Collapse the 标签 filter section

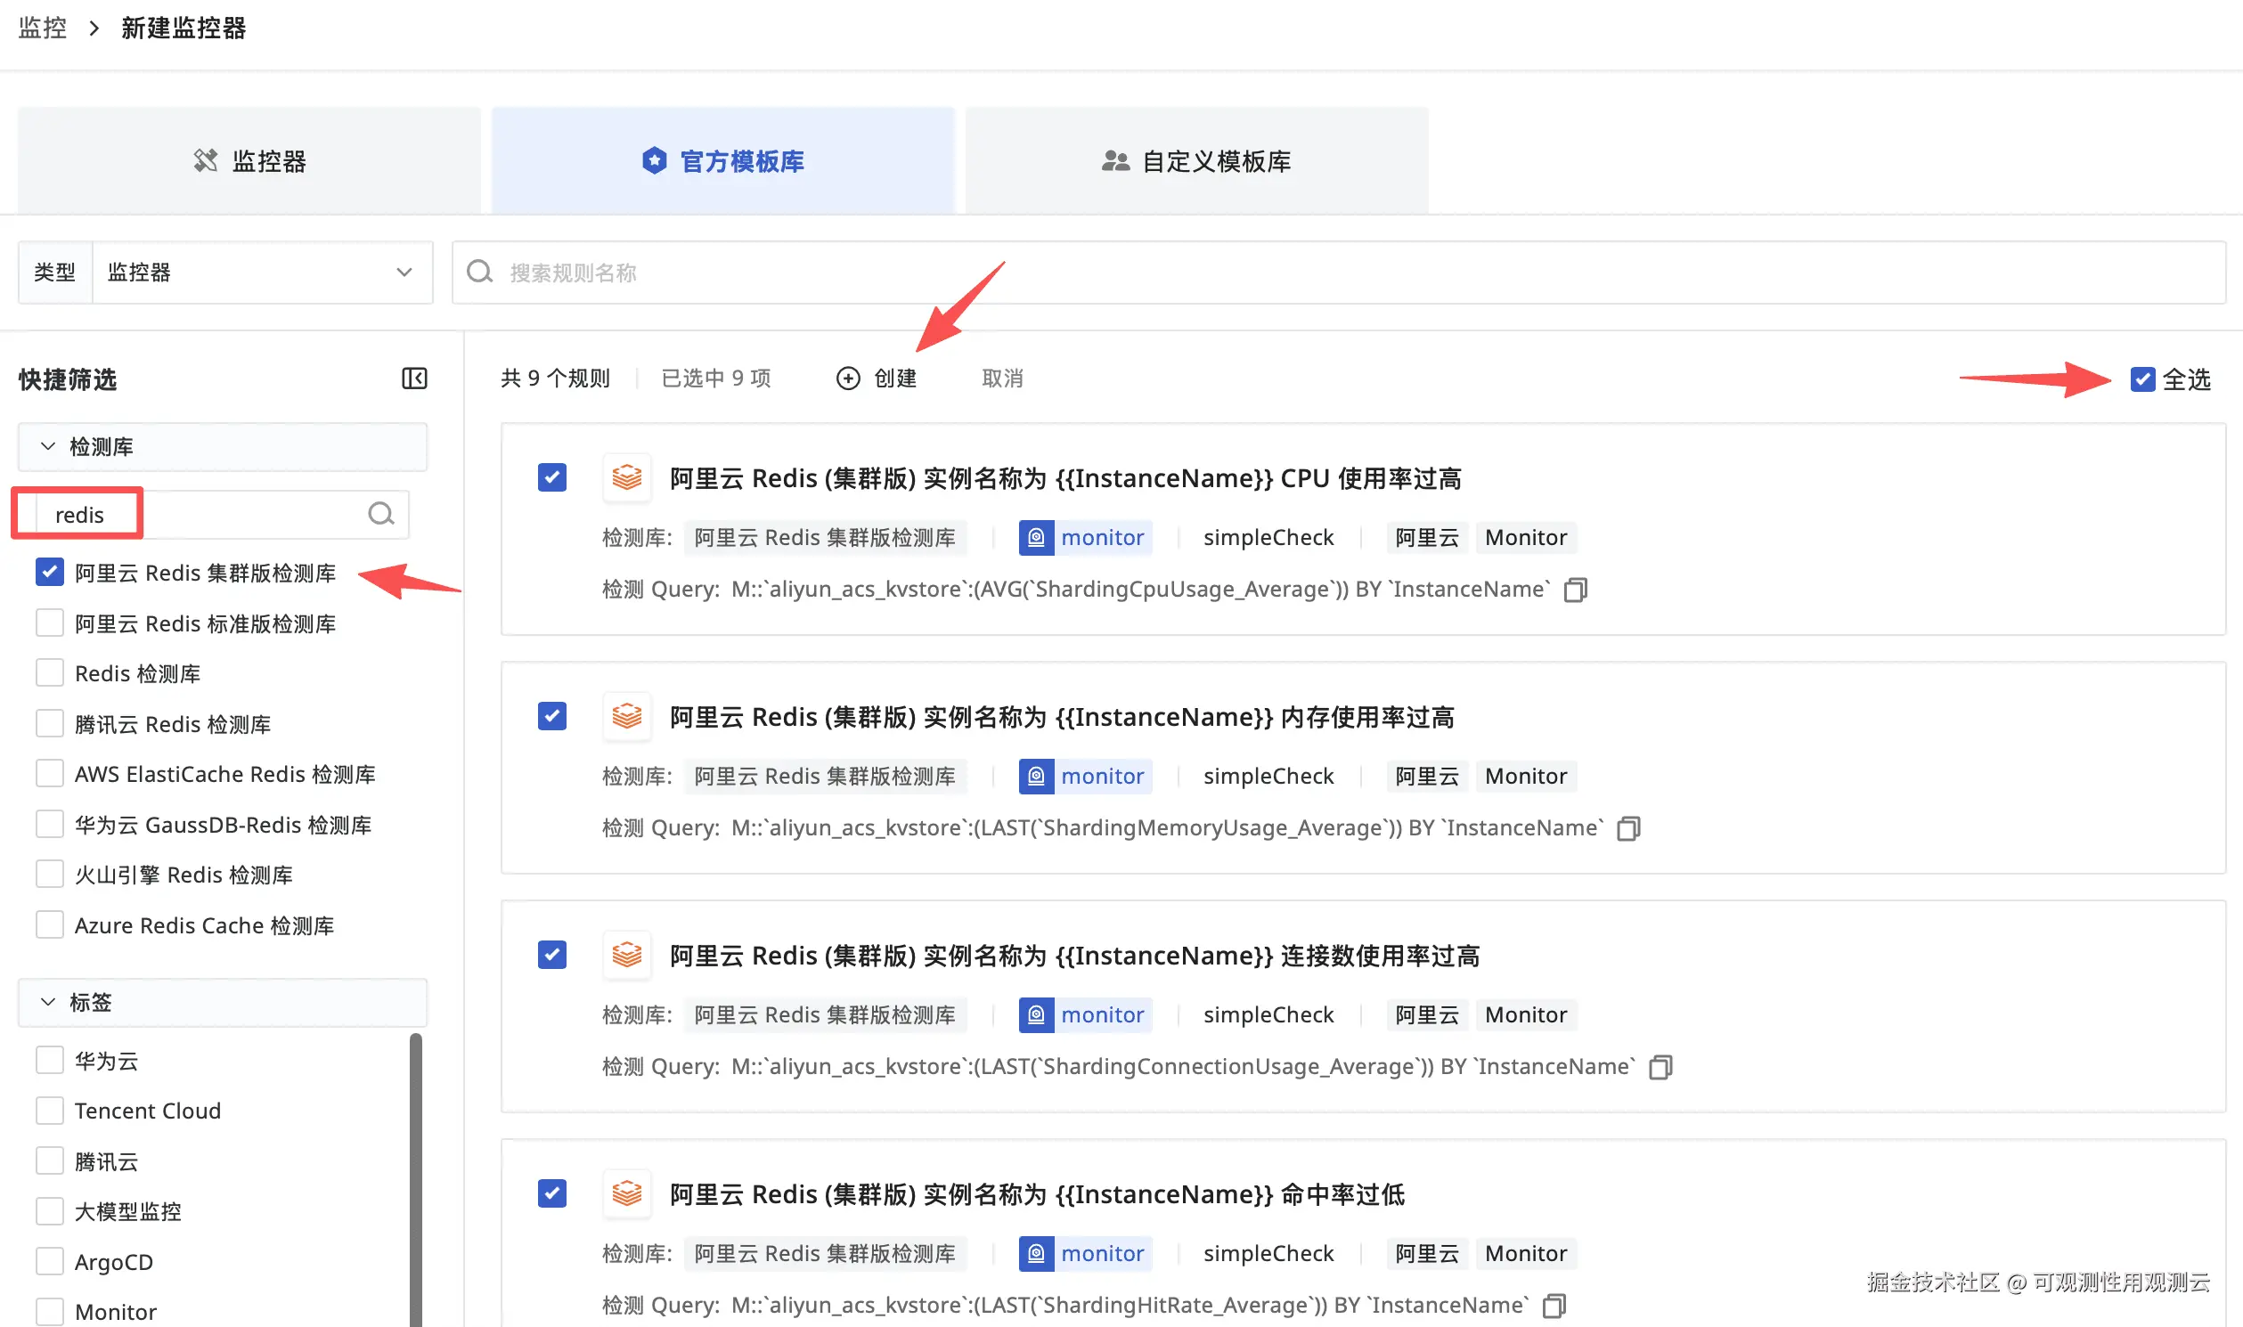[x=48, y=1003]
